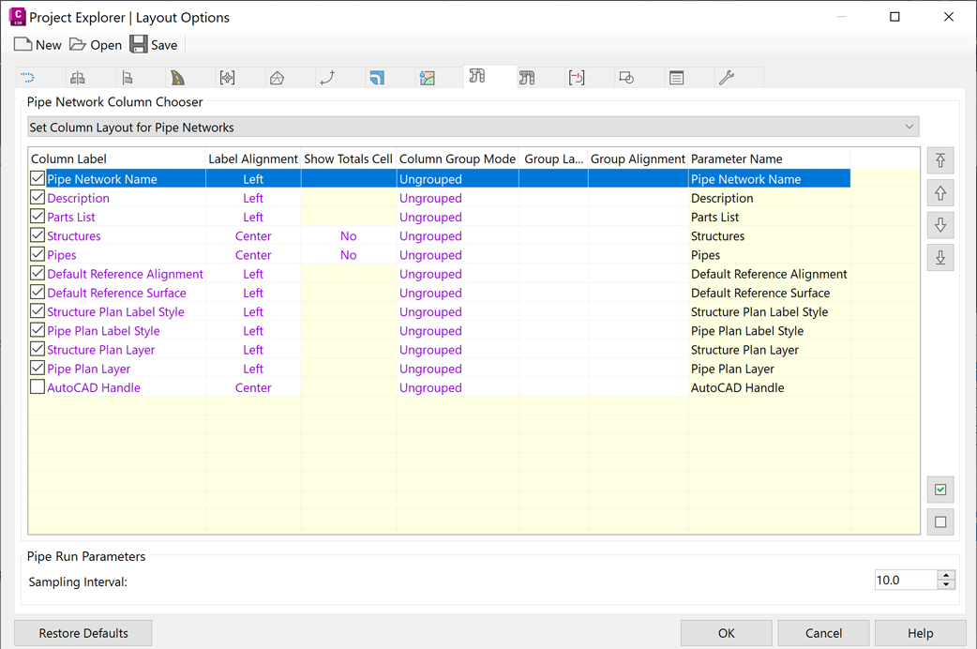Open the Surfaces tab (pentagon mesh icon)
This screenshot has width=977, height=649.
point(278,78)
